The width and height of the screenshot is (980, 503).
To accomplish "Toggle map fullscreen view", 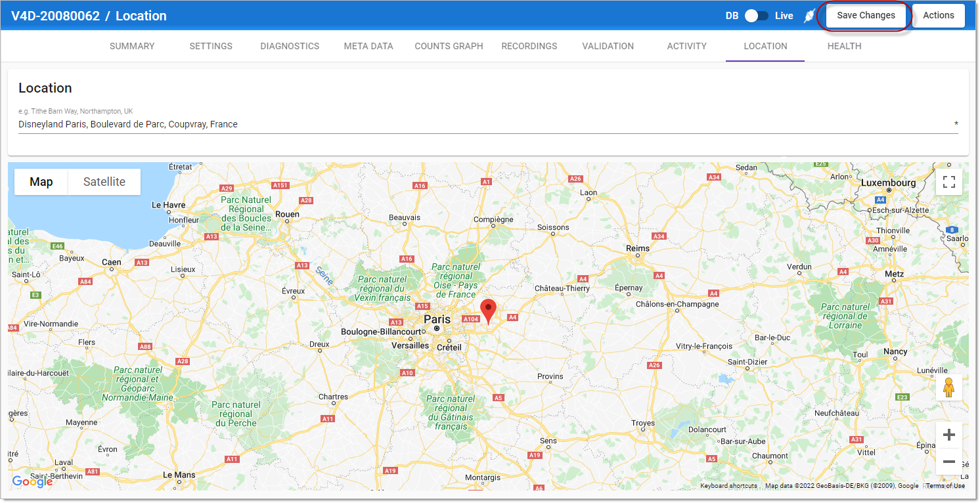I will click(x=949, y=182).
